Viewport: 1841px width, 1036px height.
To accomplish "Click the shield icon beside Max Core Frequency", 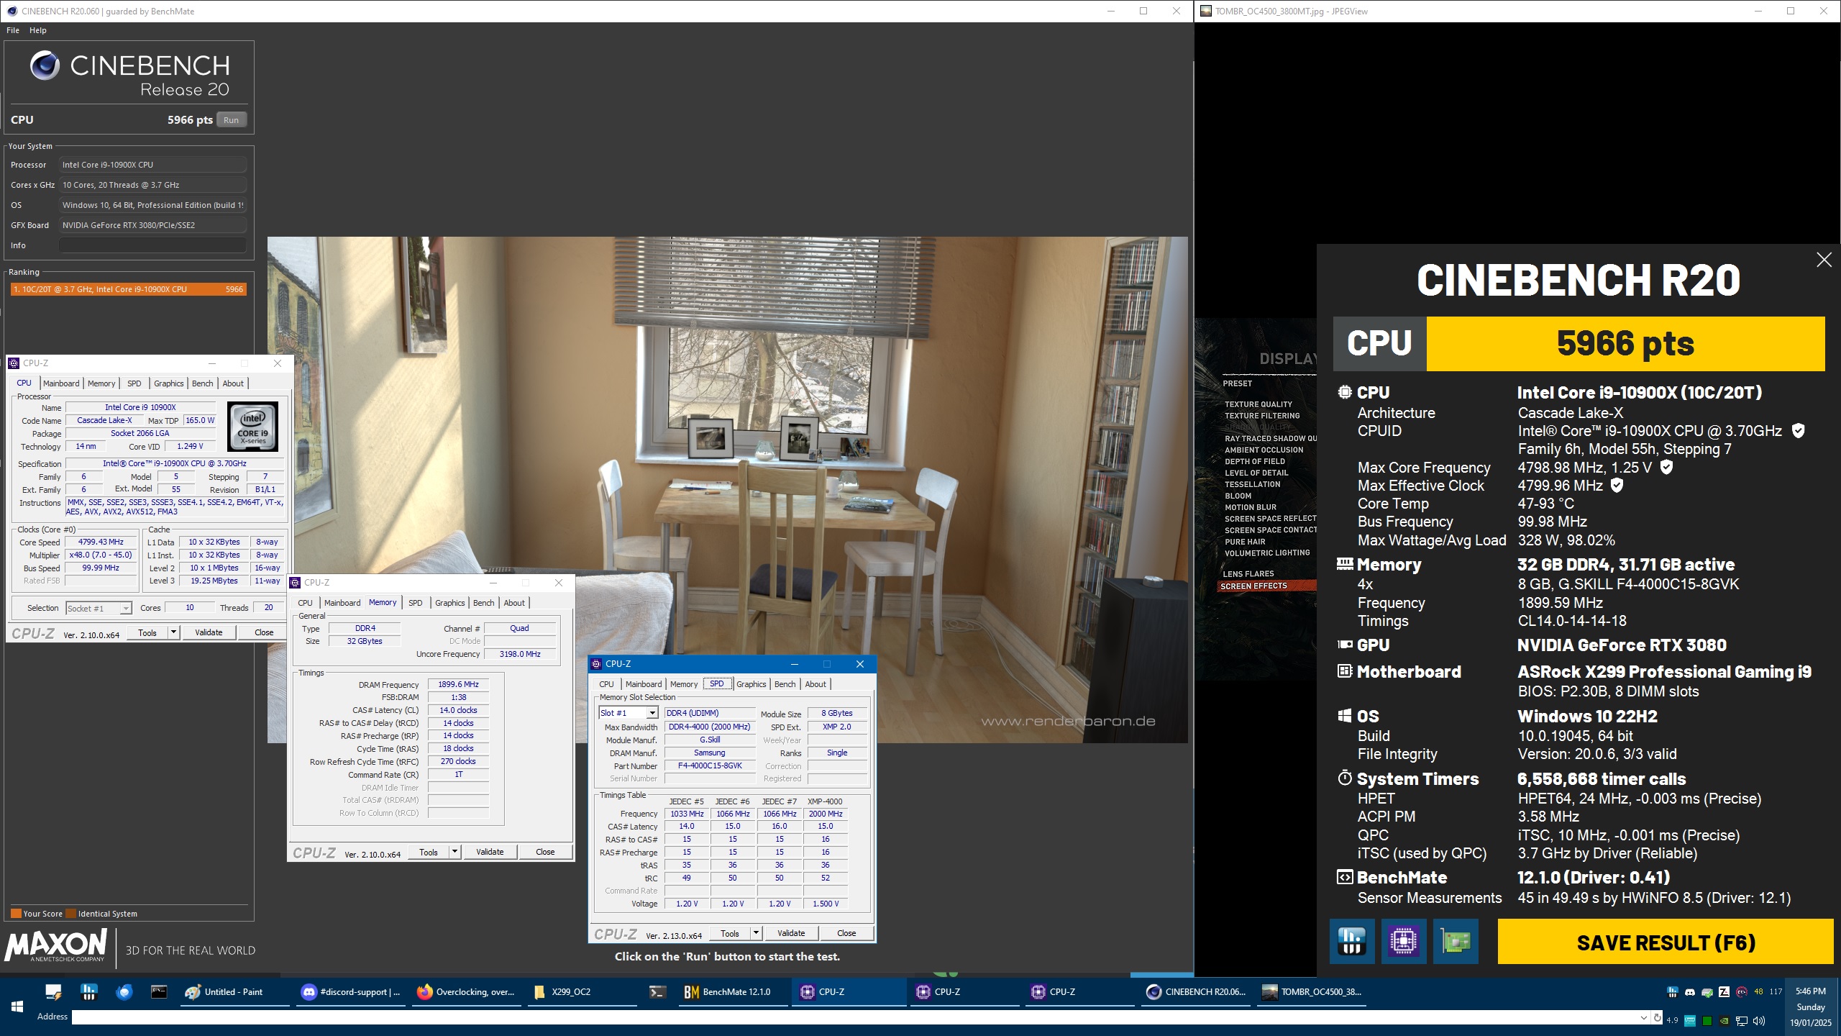I will tap(1666, 467).
